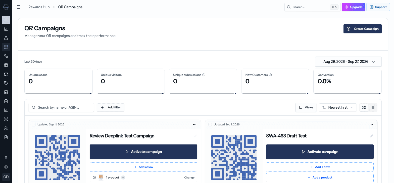
Task: Open the more options menu on SWA-463 card
Action: click(x=371, y=124)
